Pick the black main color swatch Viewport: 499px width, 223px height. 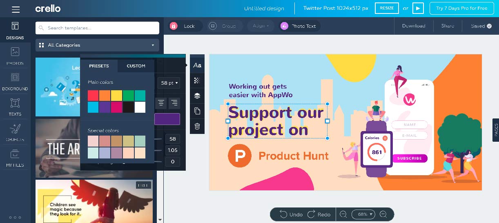pyautogui.click(x=128, y=107)
